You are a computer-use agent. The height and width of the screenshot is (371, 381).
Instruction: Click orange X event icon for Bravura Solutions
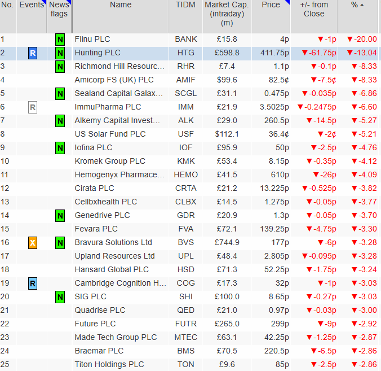[33, 243]
